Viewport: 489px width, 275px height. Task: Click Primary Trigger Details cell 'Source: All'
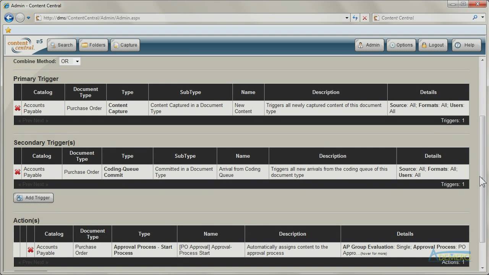pyautogui.click(x=428, y=108)
